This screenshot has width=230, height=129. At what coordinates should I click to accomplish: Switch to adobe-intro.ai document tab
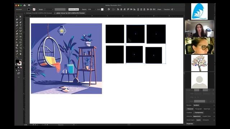click(x=70, y=13)
